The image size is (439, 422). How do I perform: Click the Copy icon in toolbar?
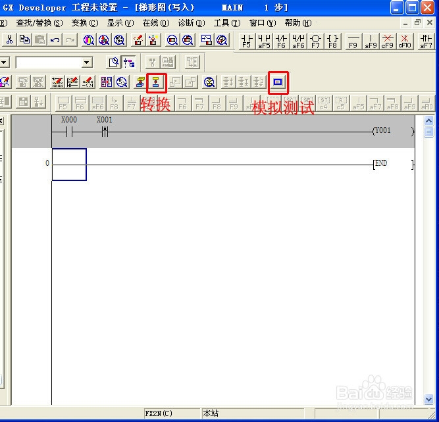coord(24,40)
